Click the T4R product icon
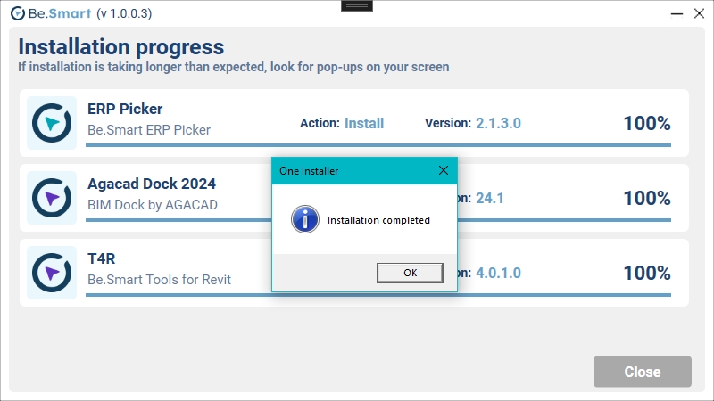The width and height of the screenshot is (714, 401). coord(53,273)
